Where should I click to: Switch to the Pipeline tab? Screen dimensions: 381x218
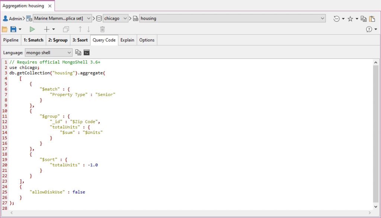click(11, 40)
